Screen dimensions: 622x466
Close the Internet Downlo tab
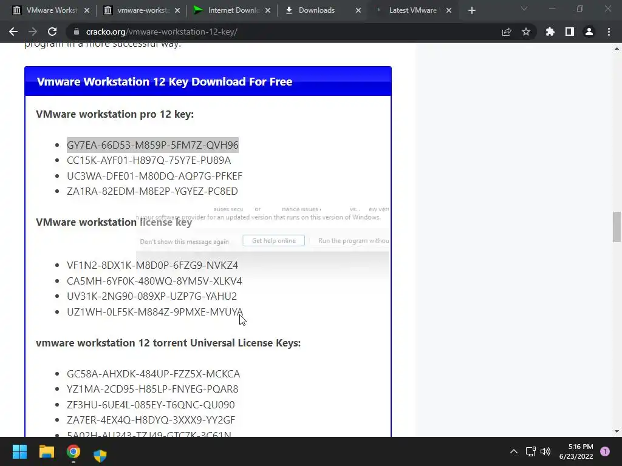pyautogui.click(x=268, y=11)
